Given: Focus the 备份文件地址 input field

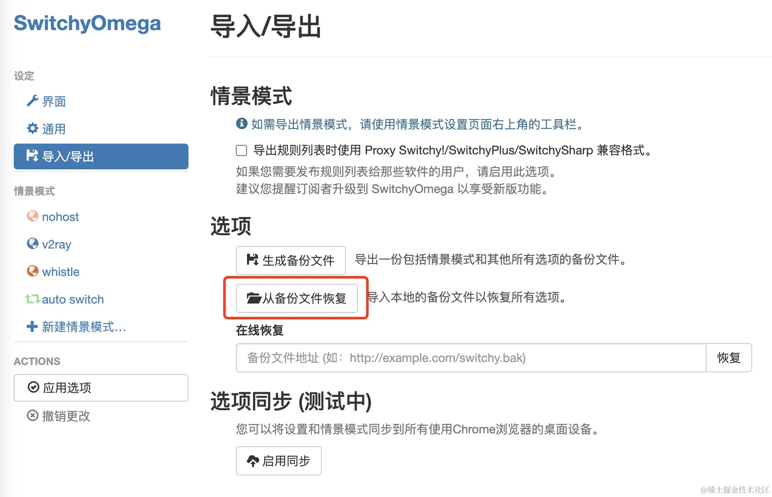Looking at the screenshot, I should tap(471, 358).
